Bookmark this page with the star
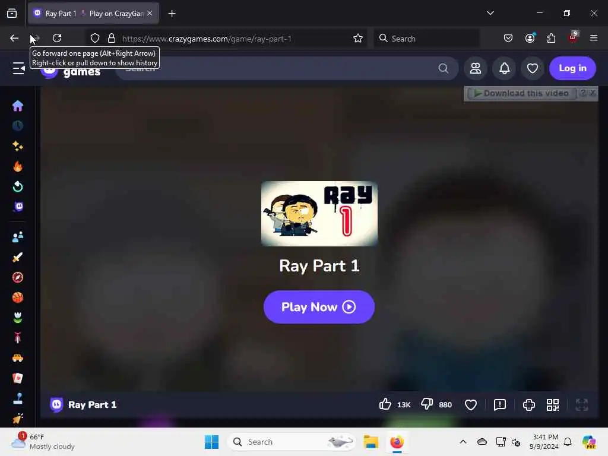 (x=357, y=38)
